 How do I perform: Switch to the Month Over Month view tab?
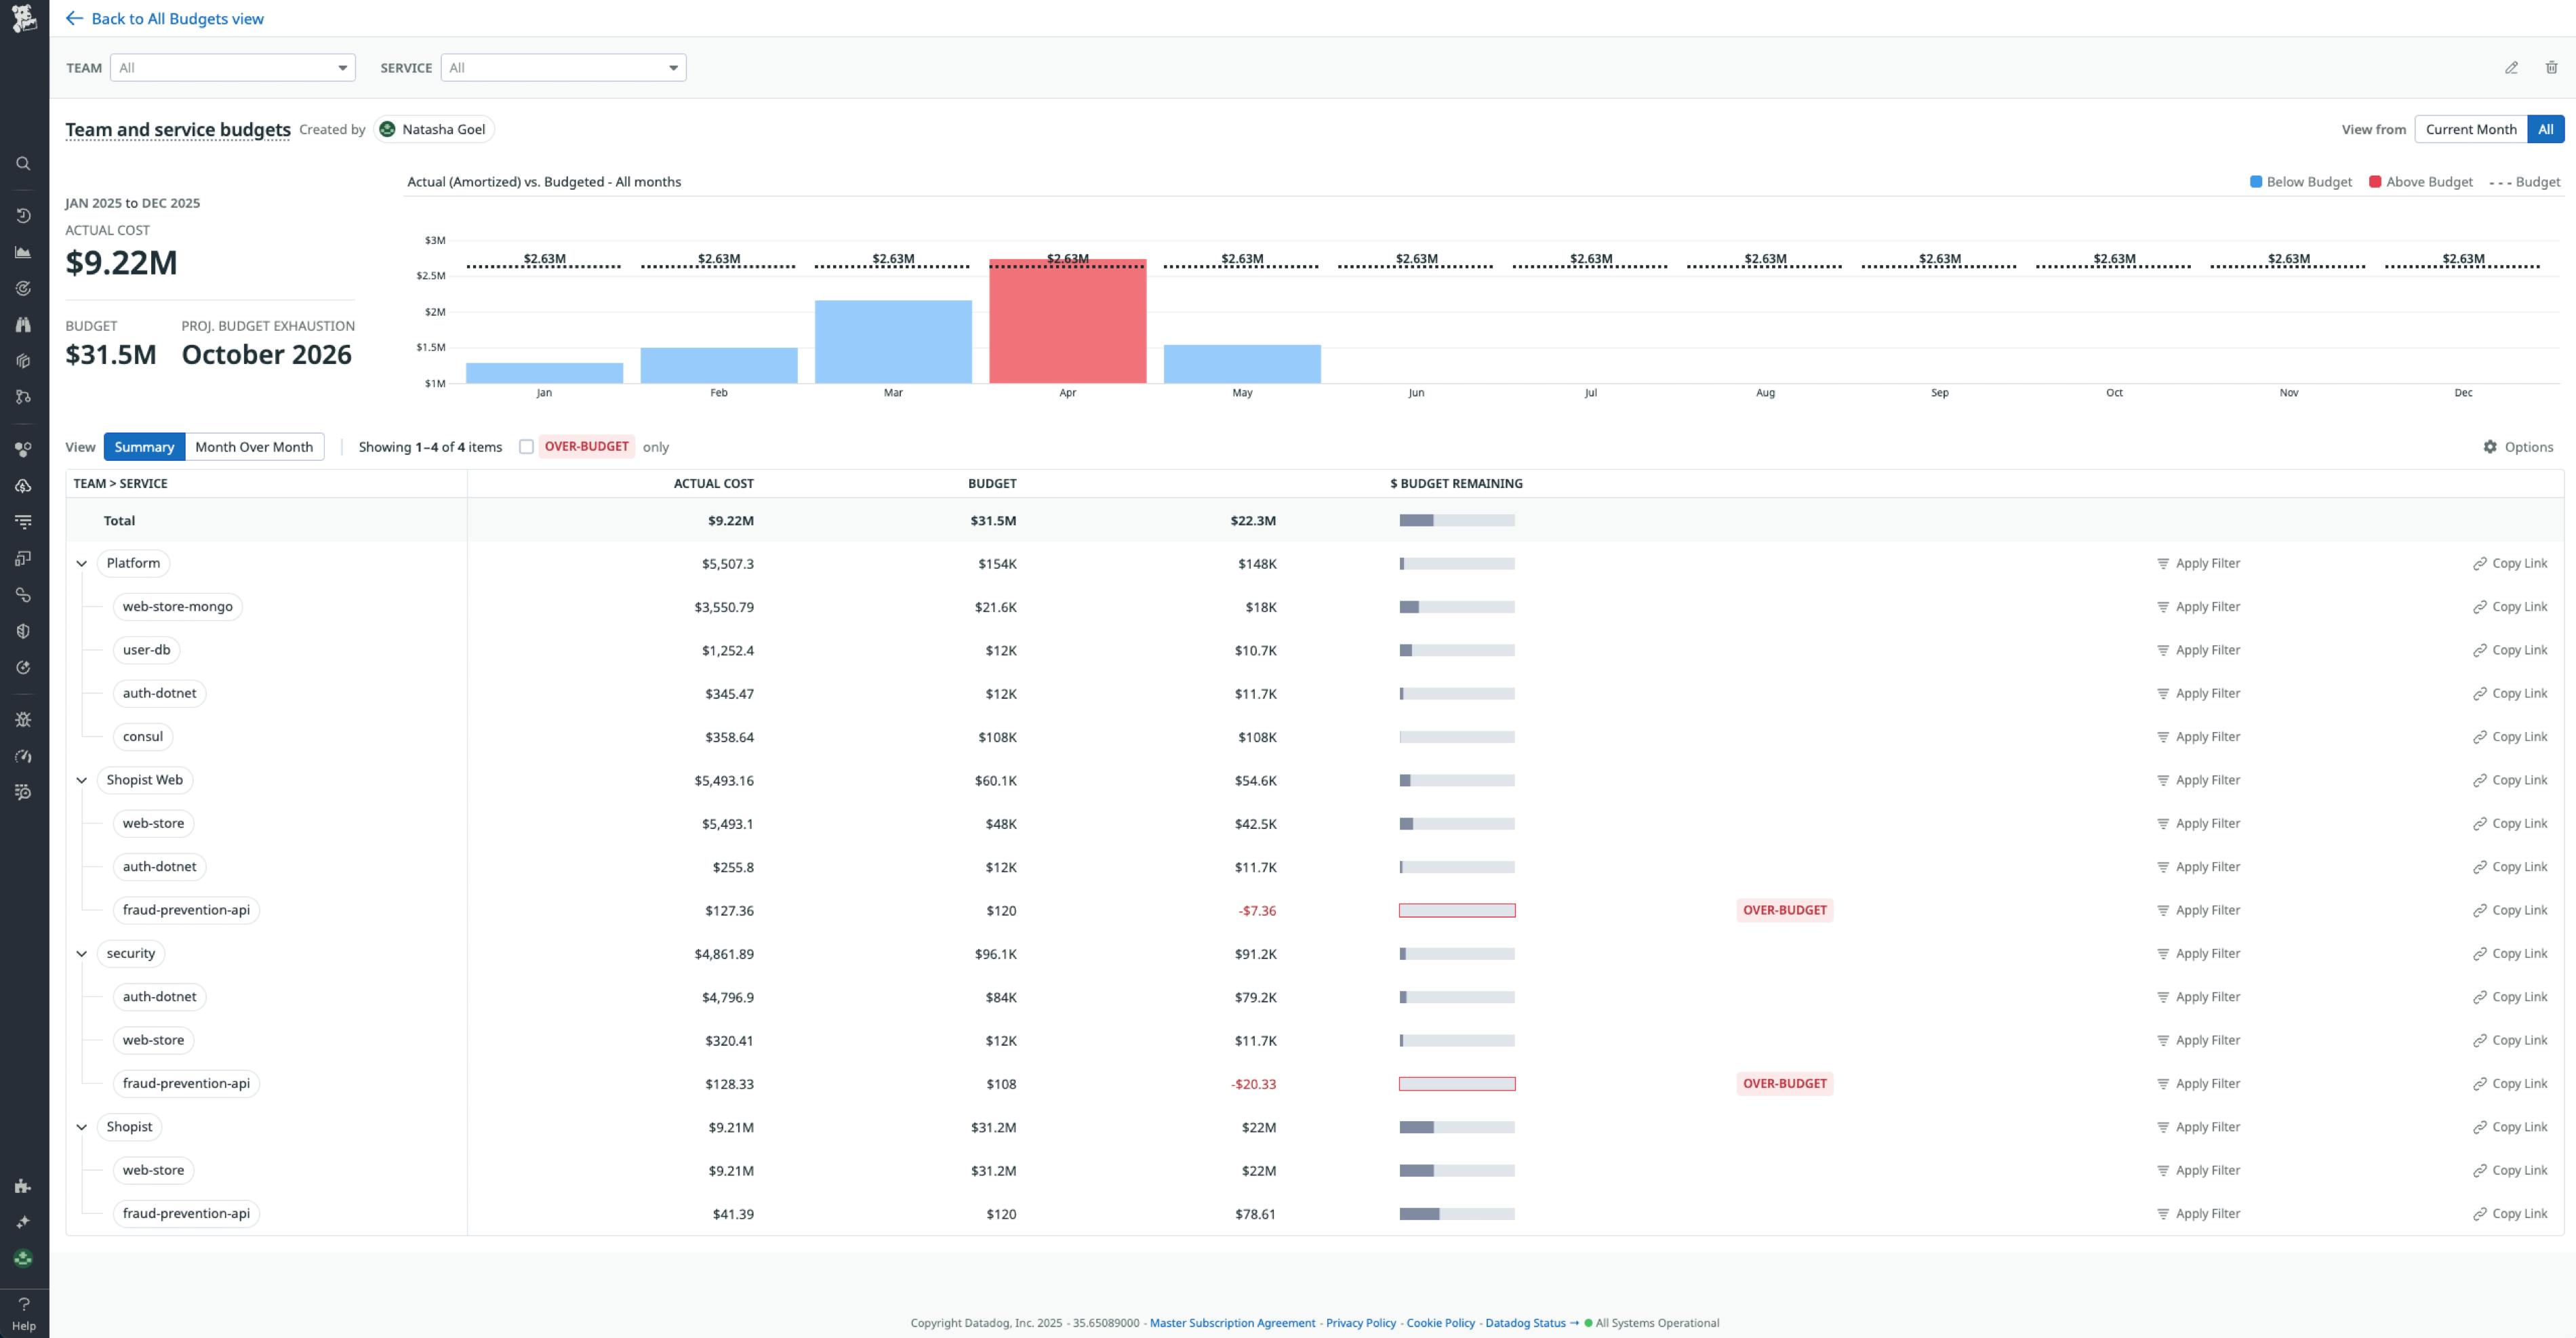[x=255, y=447]
